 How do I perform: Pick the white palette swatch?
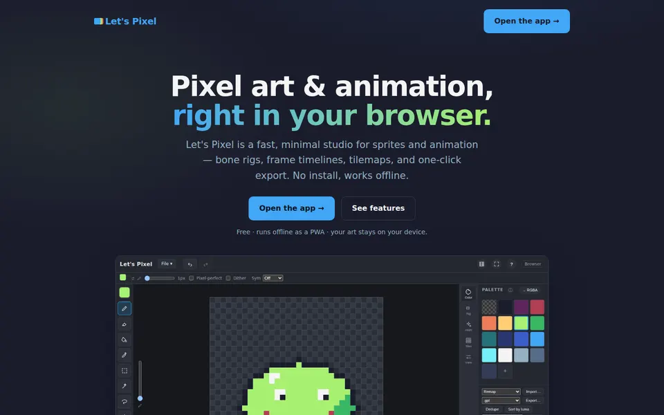coord(505,356)
